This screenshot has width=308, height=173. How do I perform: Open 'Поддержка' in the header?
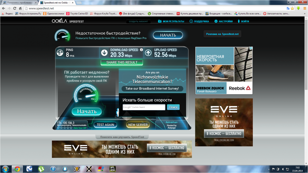199,21
